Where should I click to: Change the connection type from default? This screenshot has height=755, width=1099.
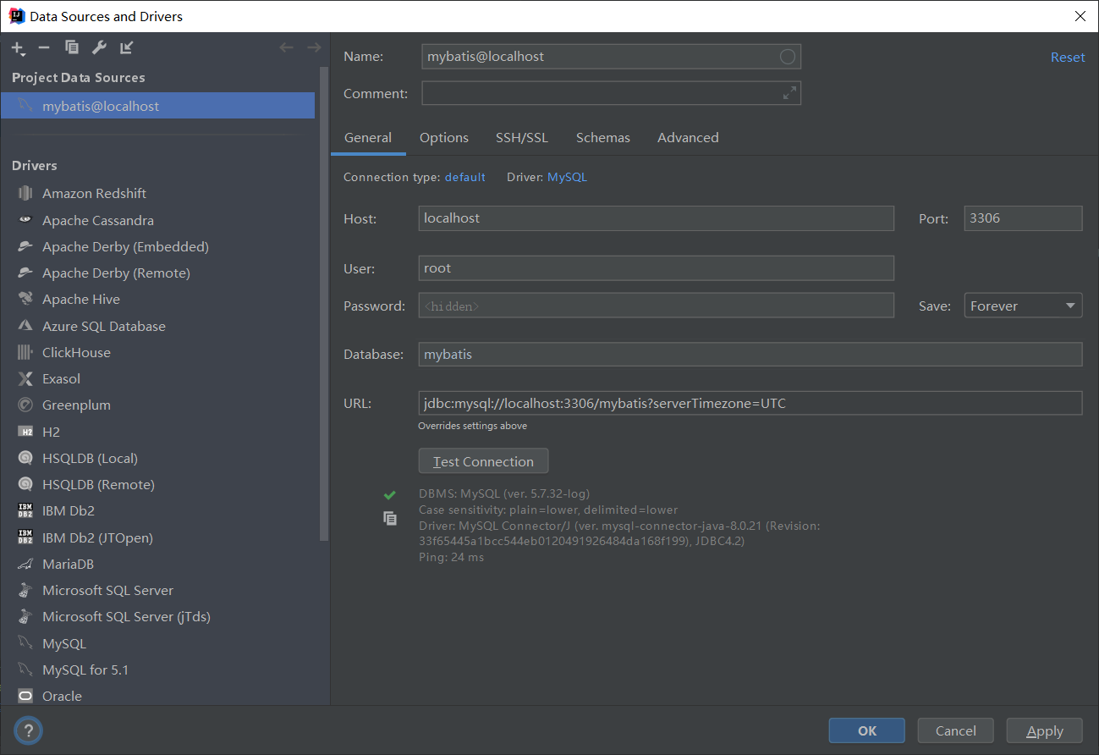(x=464, y=177)
